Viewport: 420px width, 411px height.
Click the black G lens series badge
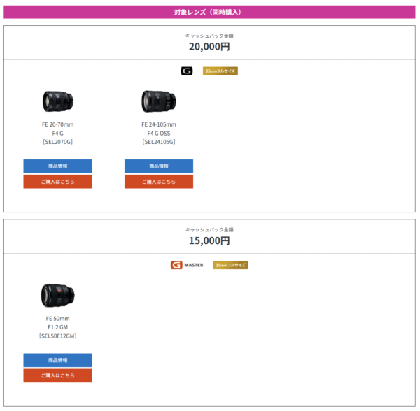[x=186, y=71]
